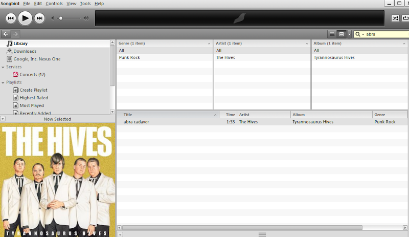
Task: Sort tracks by the Time column
Action: pyautogui.click(x=228, y=115)
